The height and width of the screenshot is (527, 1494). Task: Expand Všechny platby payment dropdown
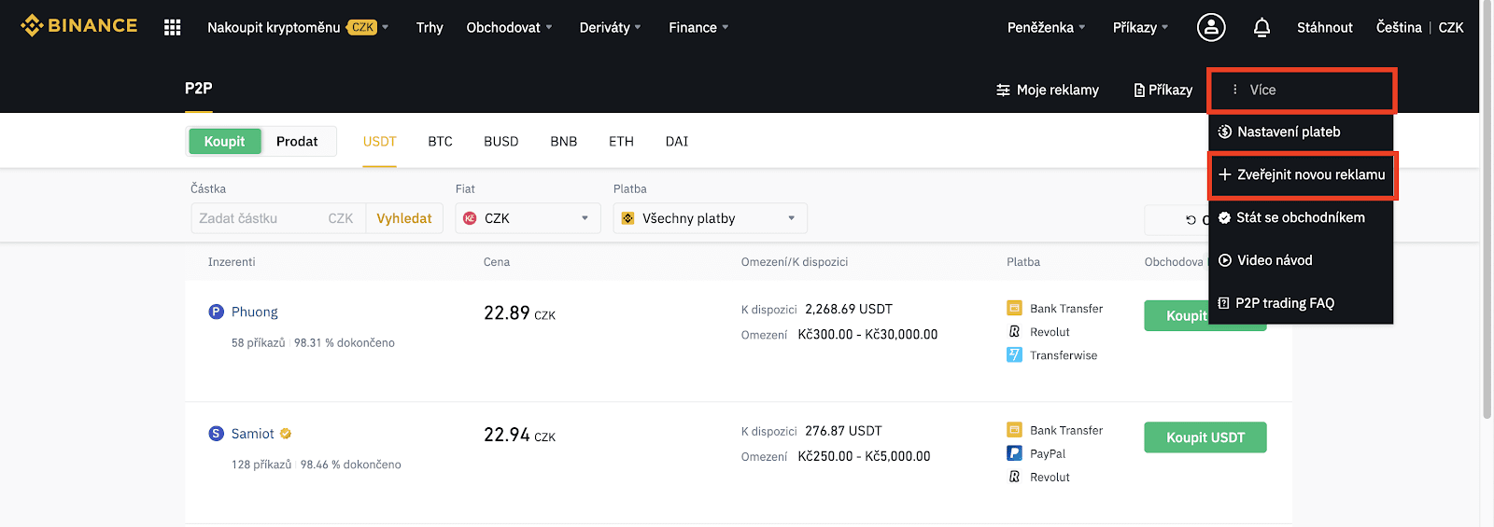point(710,218)
